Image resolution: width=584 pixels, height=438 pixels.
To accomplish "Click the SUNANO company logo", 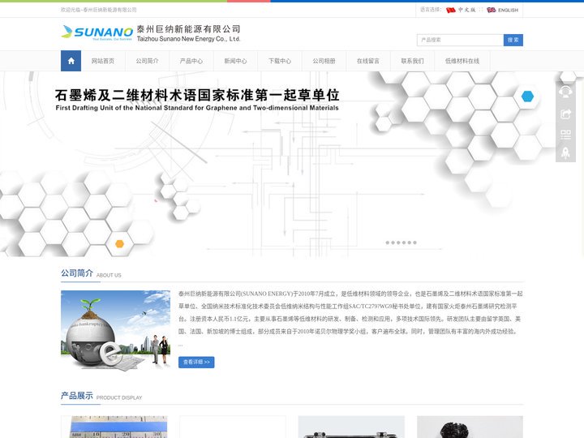I will point(97,32).
